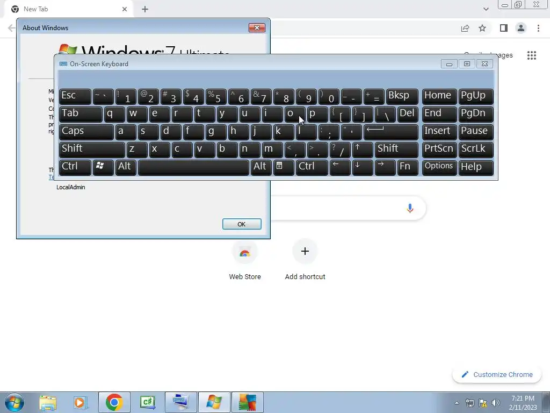Screen dimensions: 550x413
Task: Toggle the right Shift key
Action: 396,149
